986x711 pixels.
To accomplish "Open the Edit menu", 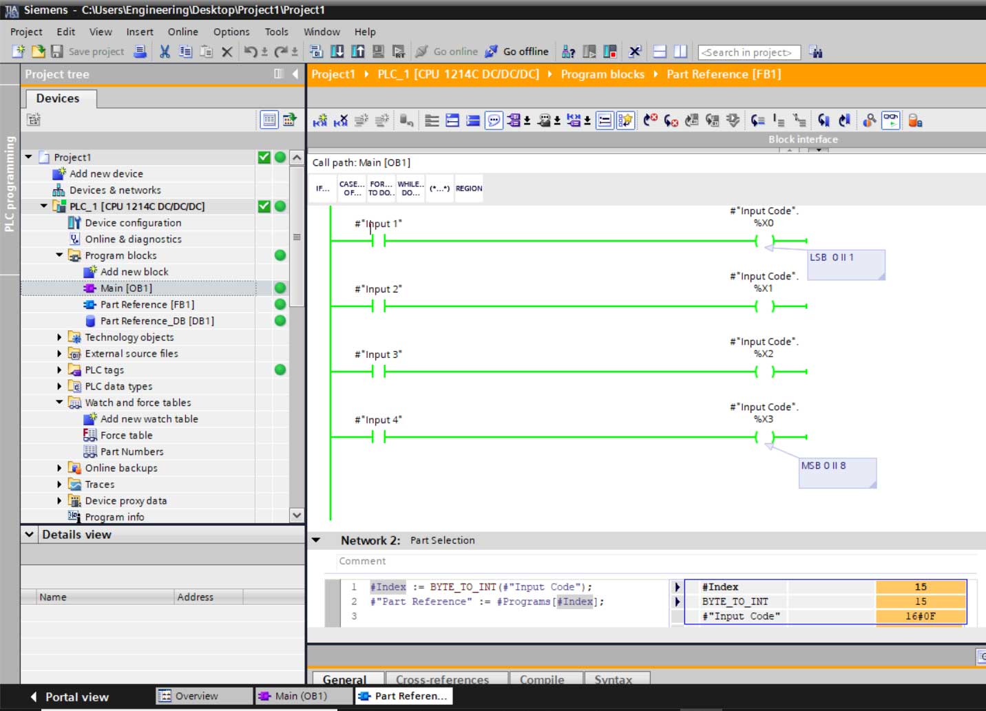I will pos(66,32).
